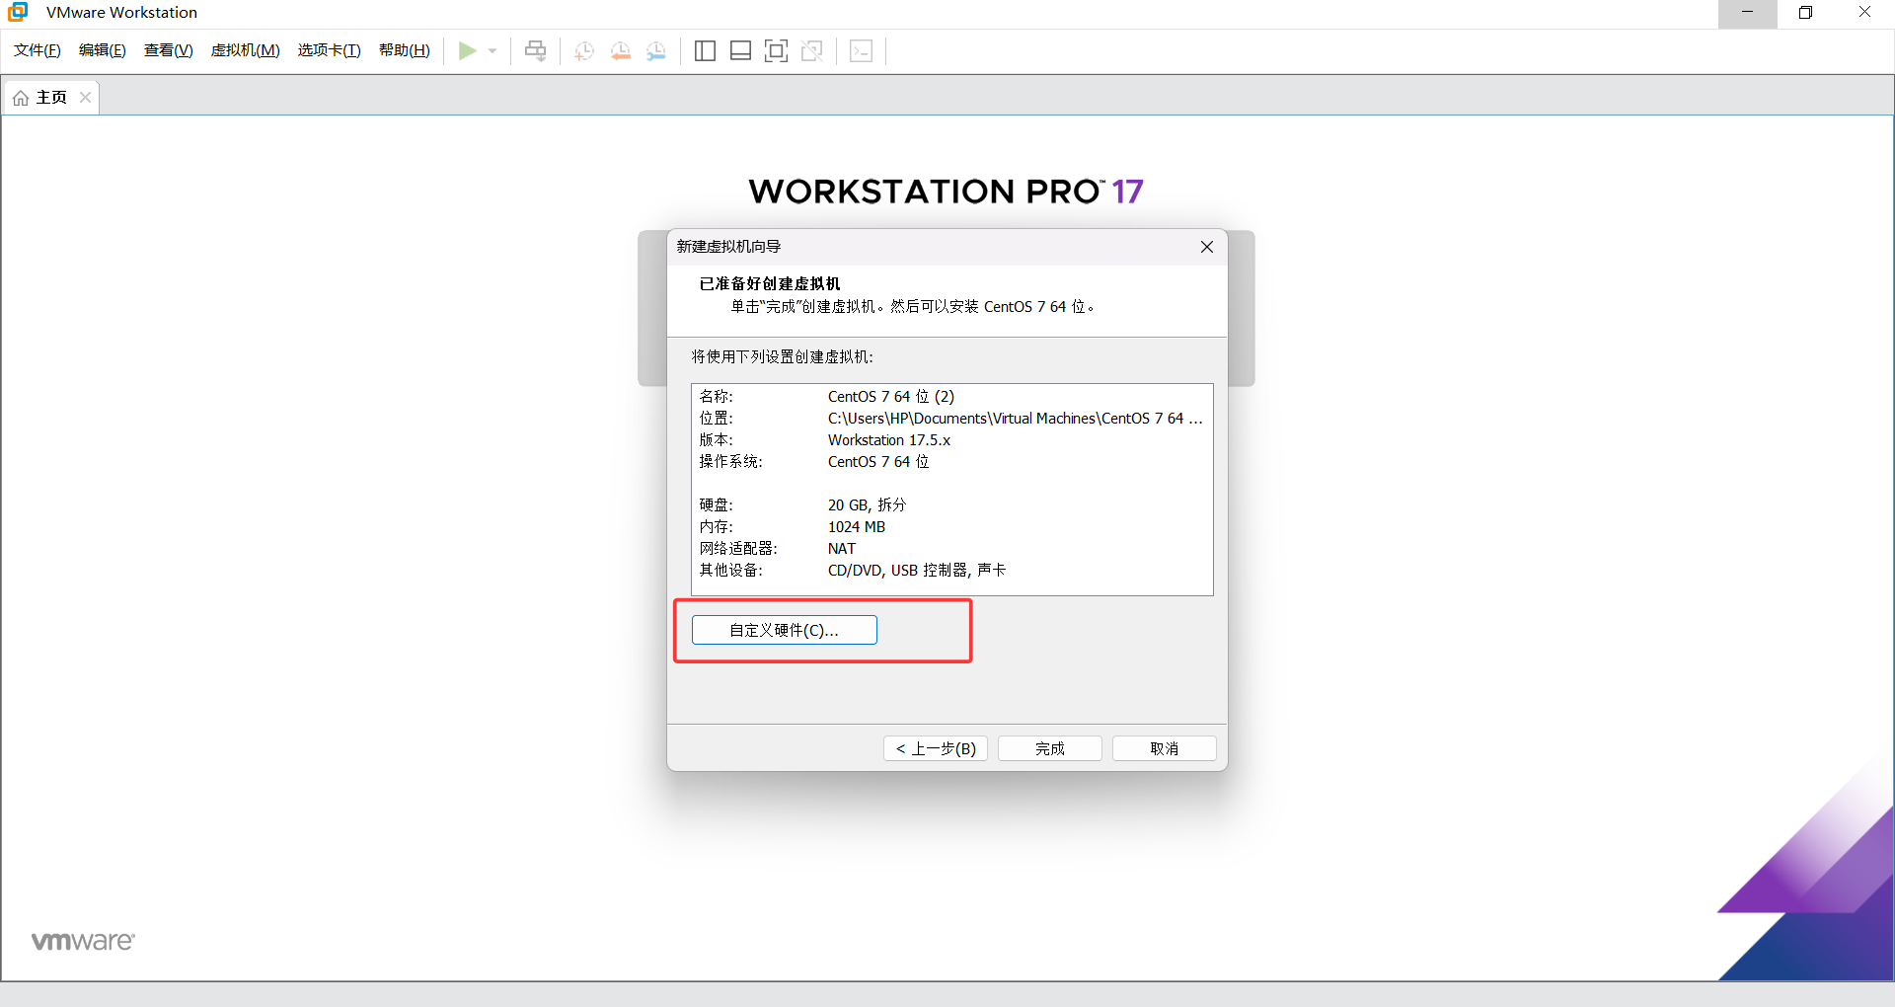This screenshot has height=1007, width=1895.
Task: Click the console view toolbar icon
Action: (861, 50)
